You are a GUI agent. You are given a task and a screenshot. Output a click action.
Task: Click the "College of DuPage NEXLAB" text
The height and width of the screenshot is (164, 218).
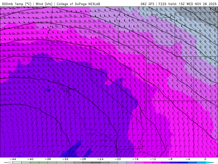point(78,4)
